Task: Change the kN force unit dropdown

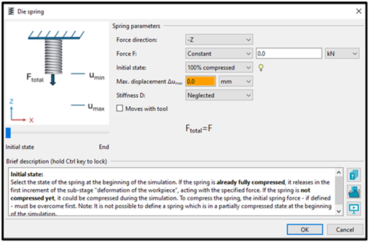Action: [342, 54]
